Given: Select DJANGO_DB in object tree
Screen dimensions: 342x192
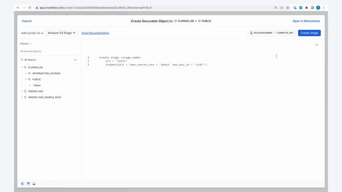Looking at the screenshot, I should coord(36,68).
